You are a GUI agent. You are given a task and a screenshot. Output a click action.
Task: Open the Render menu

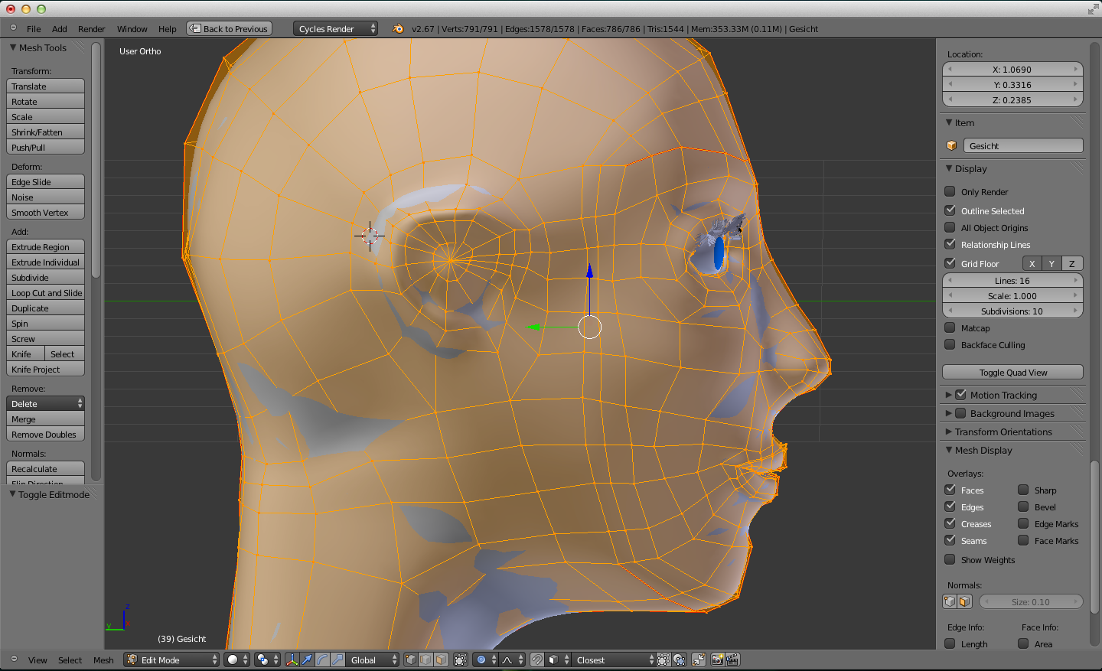(x=91, y=29)
